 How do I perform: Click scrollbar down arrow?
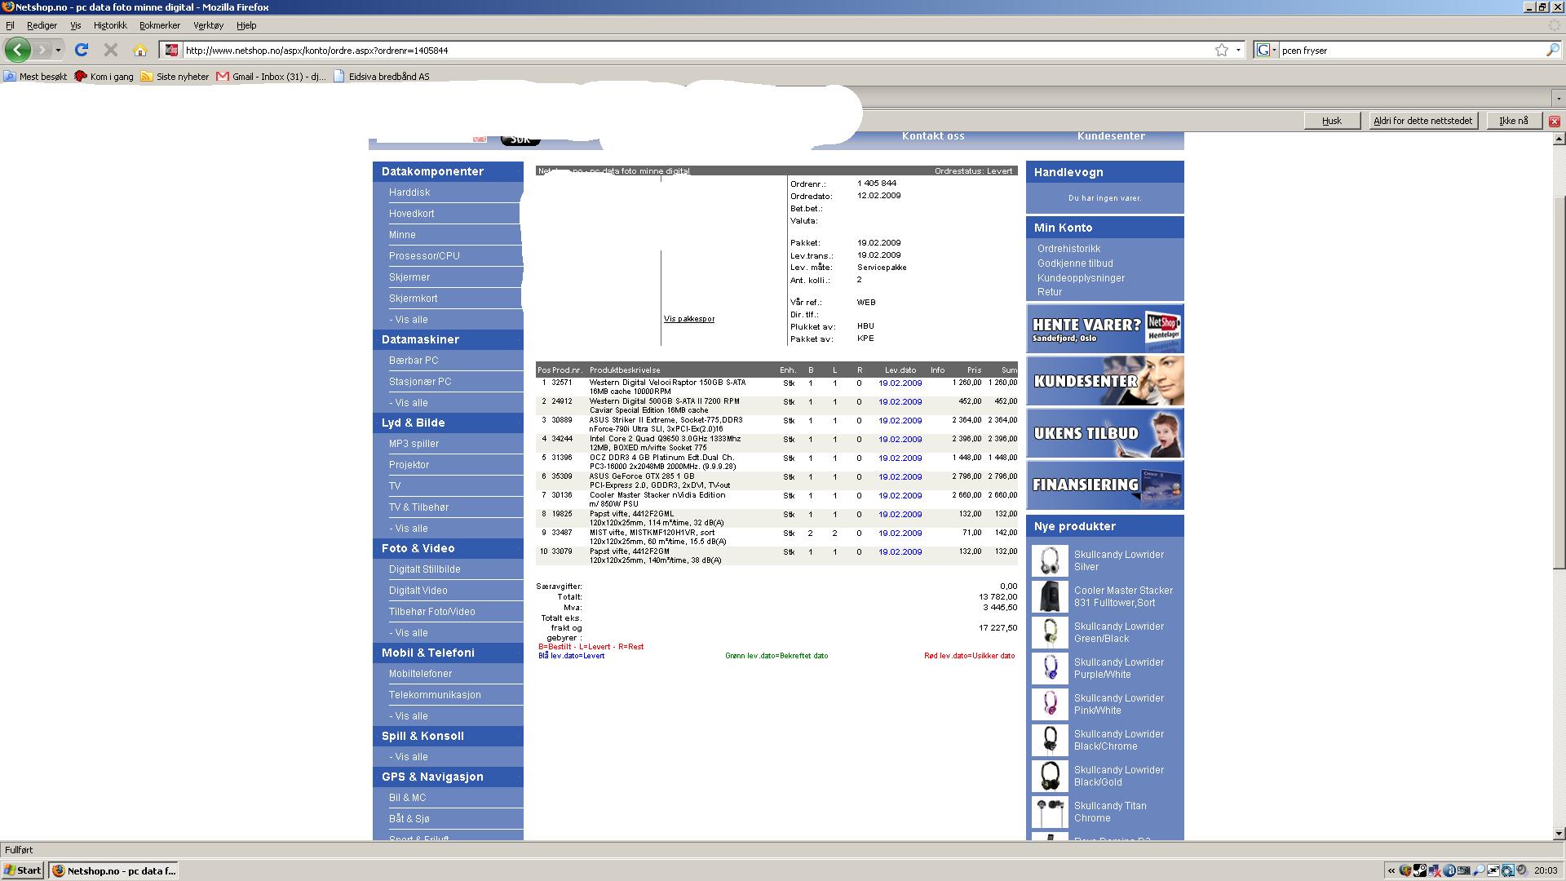point(1559,834)
